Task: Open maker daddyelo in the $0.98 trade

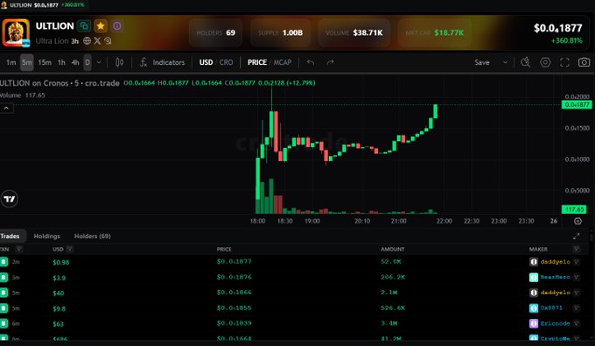Action: pyautogui.click(x=555, y=262)
